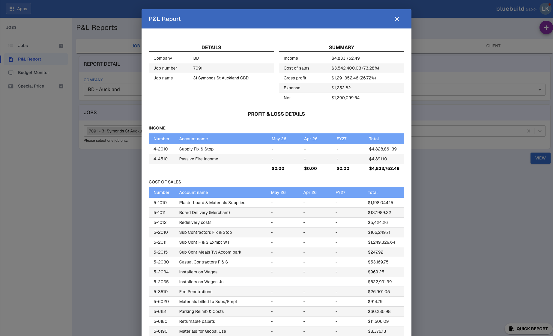Click Cost of sales value $3,542,400.03 (73.28%)
553x336 pixels.
click(355, 68)
